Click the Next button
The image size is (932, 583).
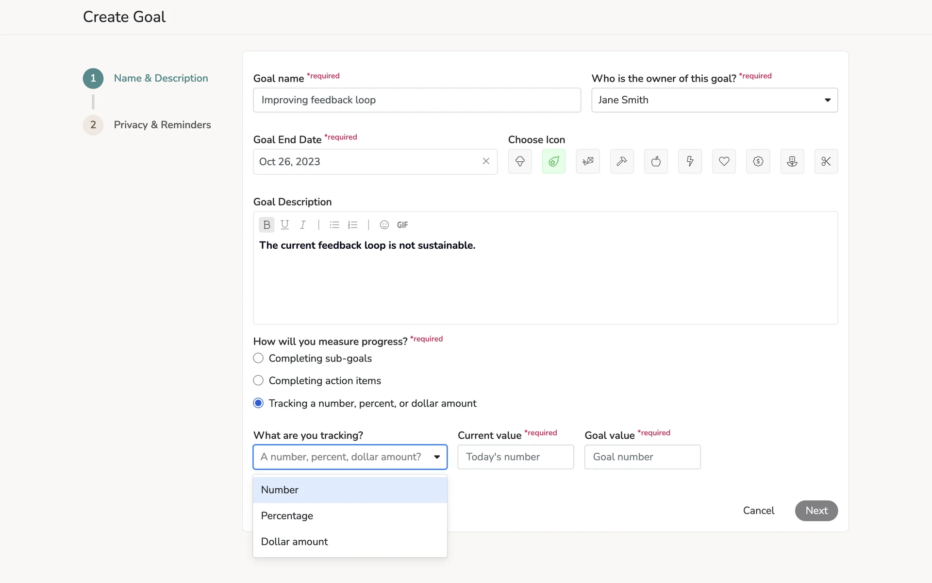tap(816, 511)
